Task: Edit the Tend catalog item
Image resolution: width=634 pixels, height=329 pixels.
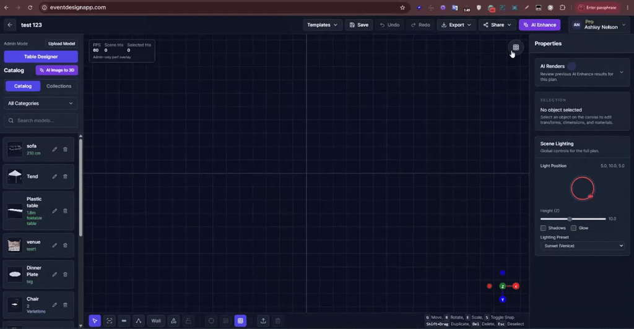Action: point(54,176)
